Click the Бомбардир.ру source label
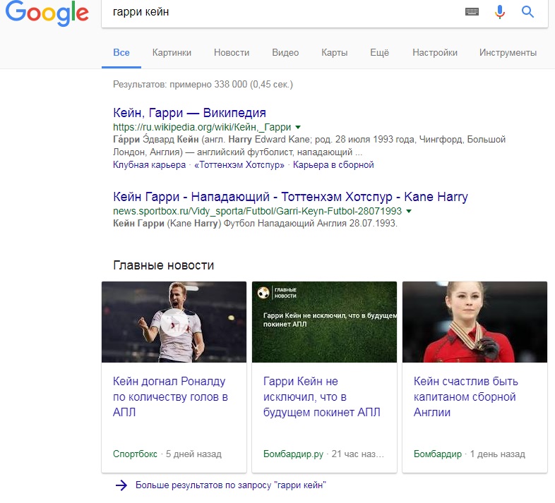The image size is (555, 503). pos(293,454)
